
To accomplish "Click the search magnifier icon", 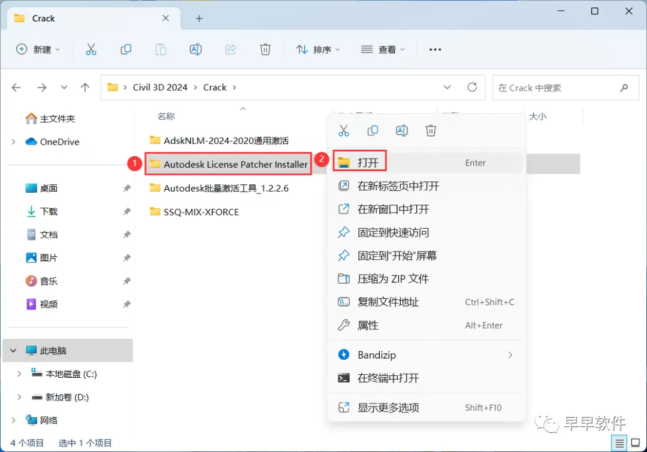I will click(624, 87).
